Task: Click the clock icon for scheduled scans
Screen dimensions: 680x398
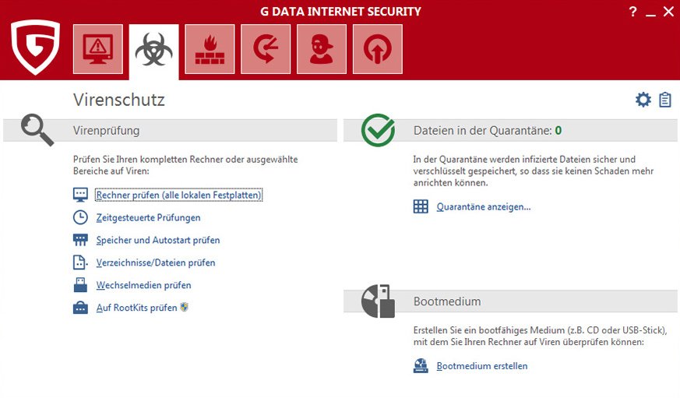Action: pyautogui.click(x=80, y=217)
